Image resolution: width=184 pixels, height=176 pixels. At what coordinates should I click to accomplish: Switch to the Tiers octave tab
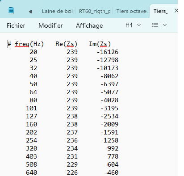click(132, 11)
